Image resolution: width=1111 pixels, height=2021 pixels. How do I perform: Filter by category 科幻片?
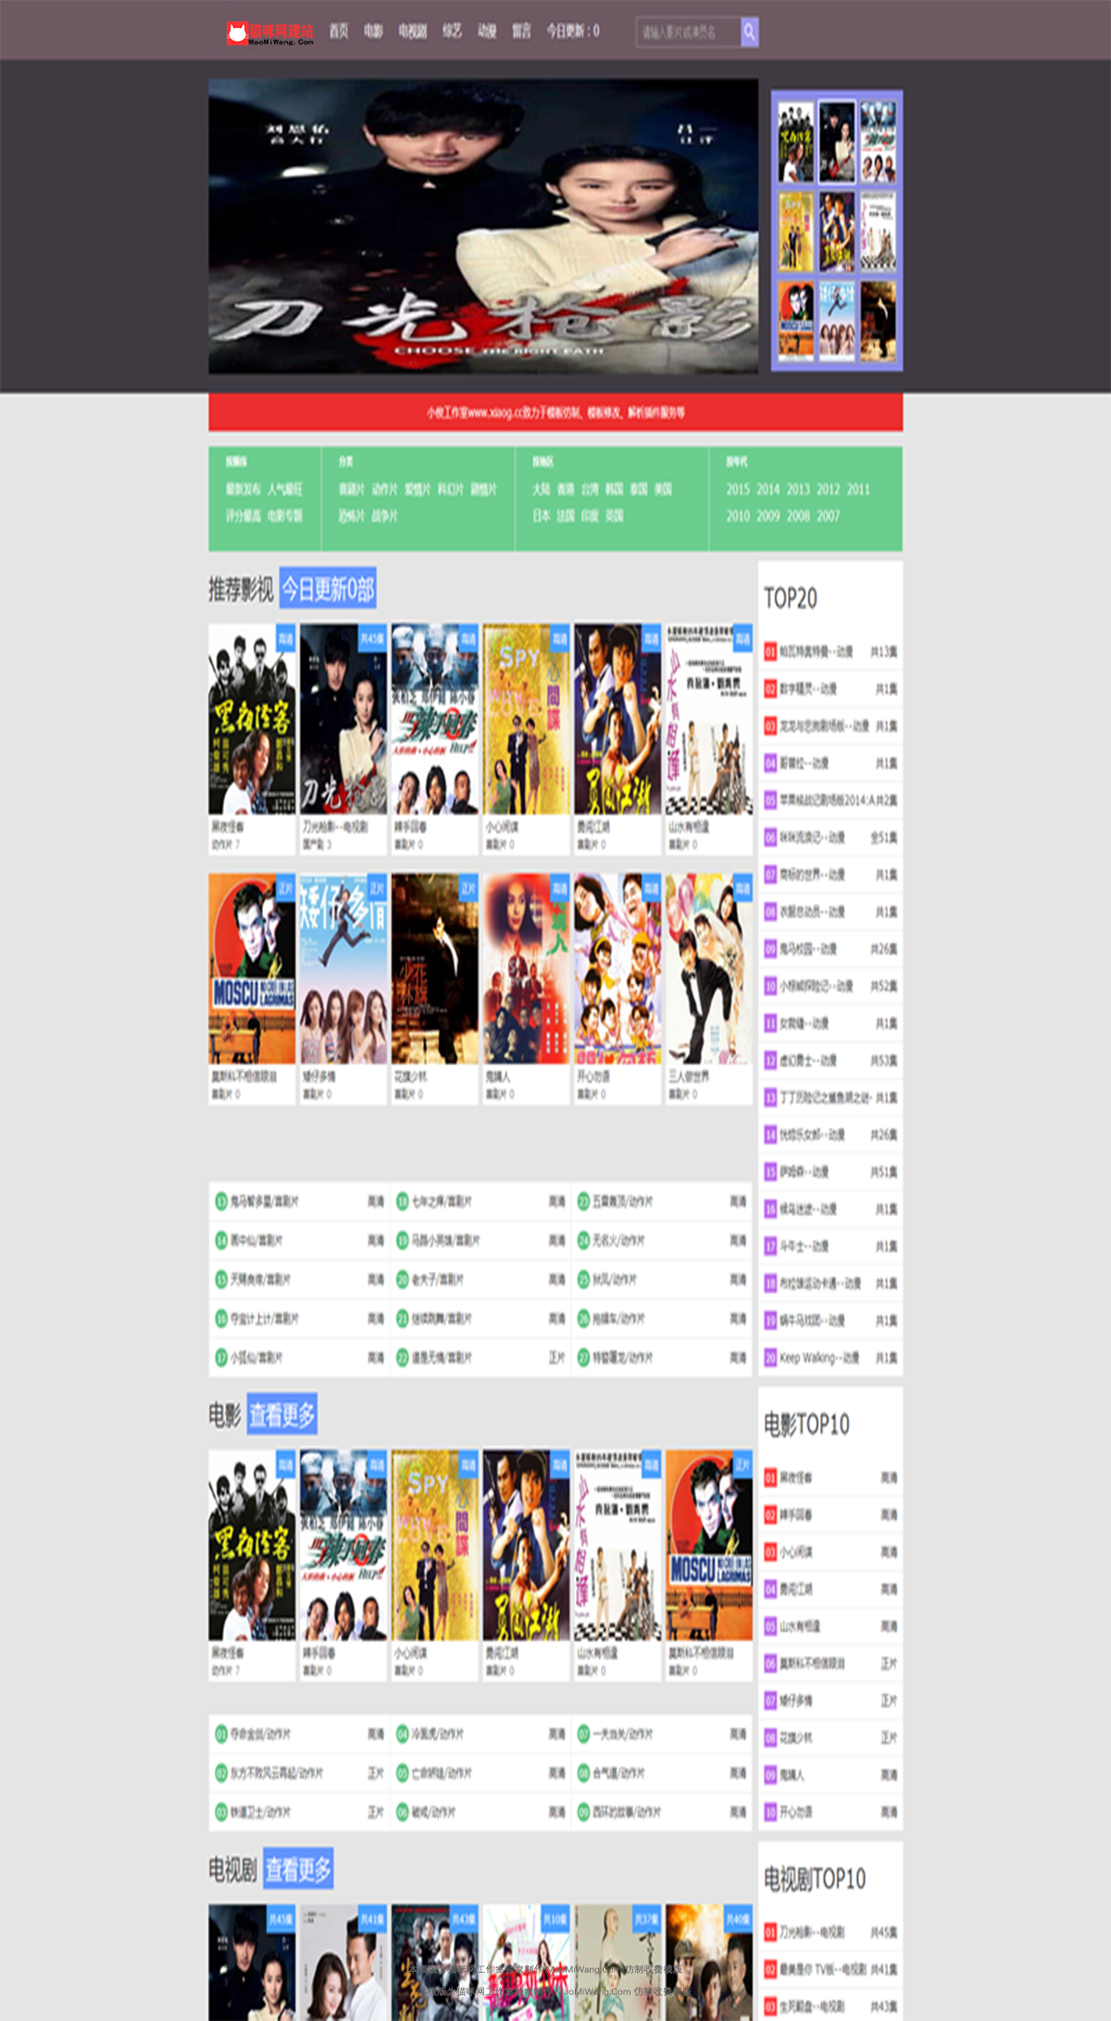pos(450,489)
